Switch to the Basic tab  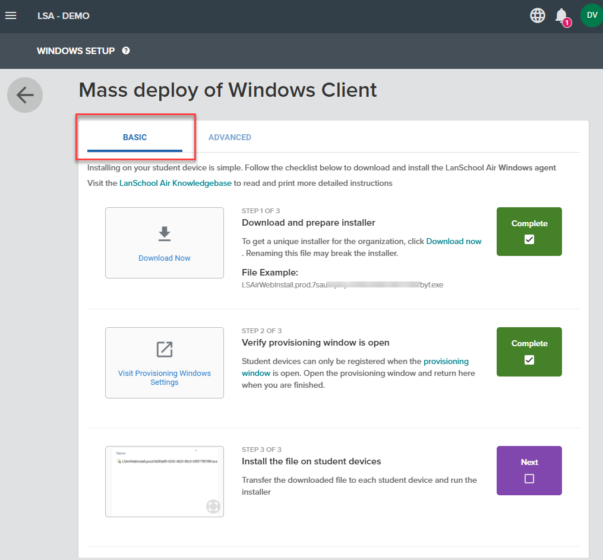tap(135, 137)
